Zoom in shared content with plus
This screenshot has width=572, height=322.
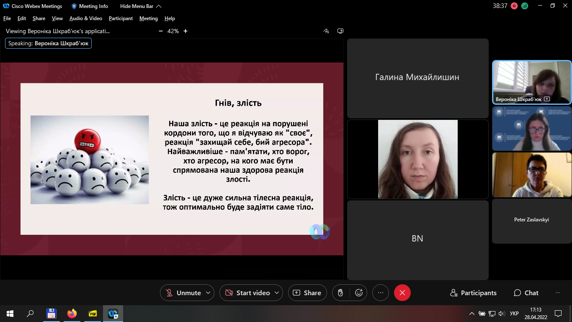click(186, 31)
